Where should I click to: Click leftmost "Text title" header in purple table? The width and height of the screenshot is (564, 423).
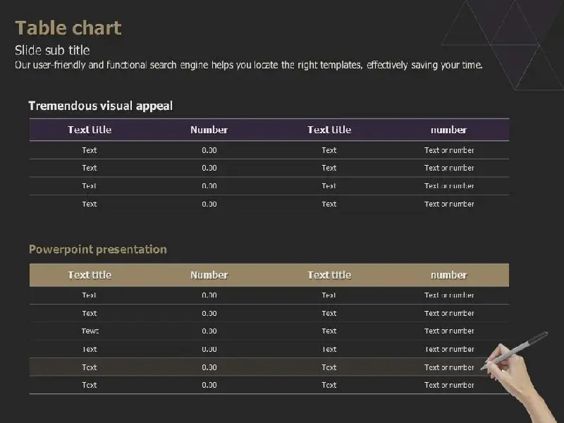point(90,130)
